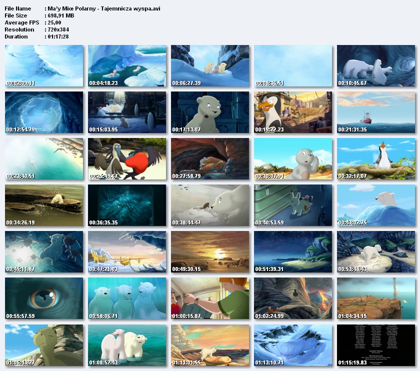Click the thumbnail timestamped 00:10:45.67
The height and width of the screenshot is (371, 420).
376,65
